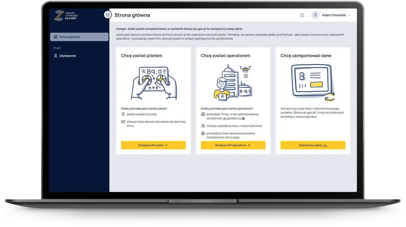Screen dimensions: 406x227
Task: Click the compass icon beside prowadzisz klub
Action: (x=203, y=133)
